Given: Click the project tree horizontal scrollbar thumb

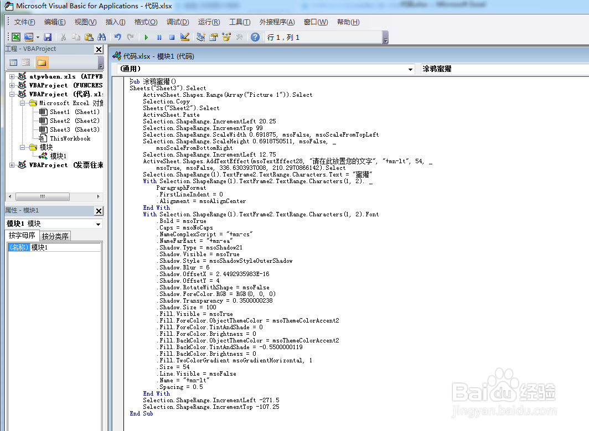Looking at the screenshot, I should (43, 196).
